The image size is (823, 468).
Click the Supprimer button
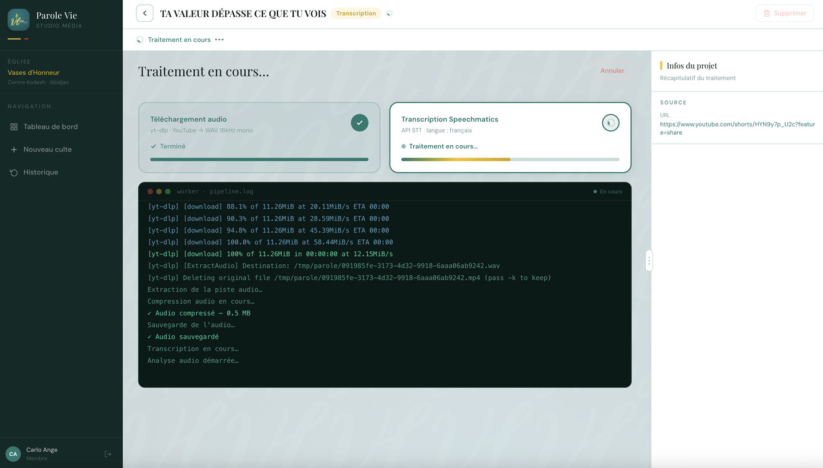click(x=784, y=13)
